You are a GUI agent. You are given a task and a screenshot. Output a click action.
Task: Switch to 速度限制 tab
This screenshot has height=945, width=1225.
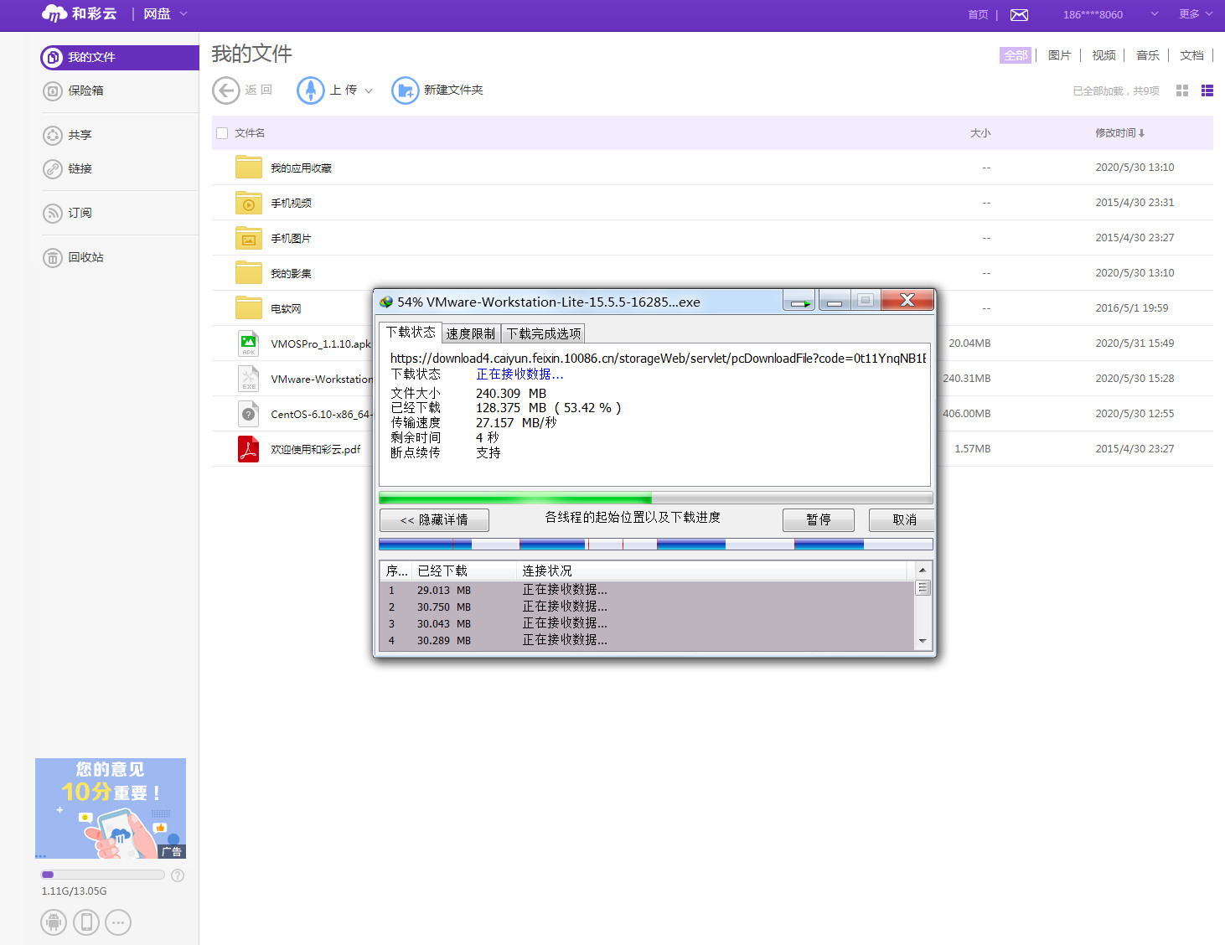471,333
